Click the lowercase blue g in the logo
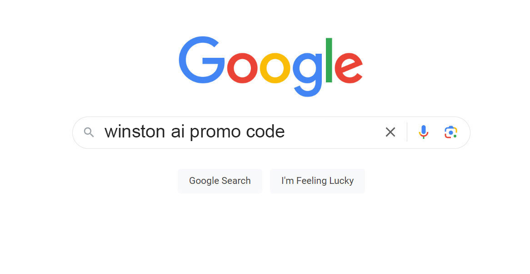 pos(307,75)
